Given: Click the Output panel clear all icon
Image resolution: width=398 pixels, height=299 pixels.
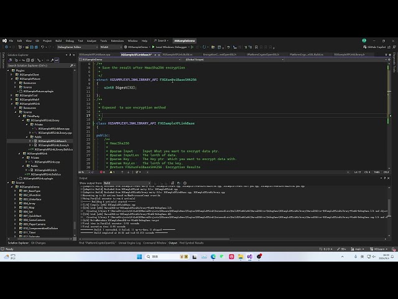Looking at the screenshot, I should pos(173,183).
